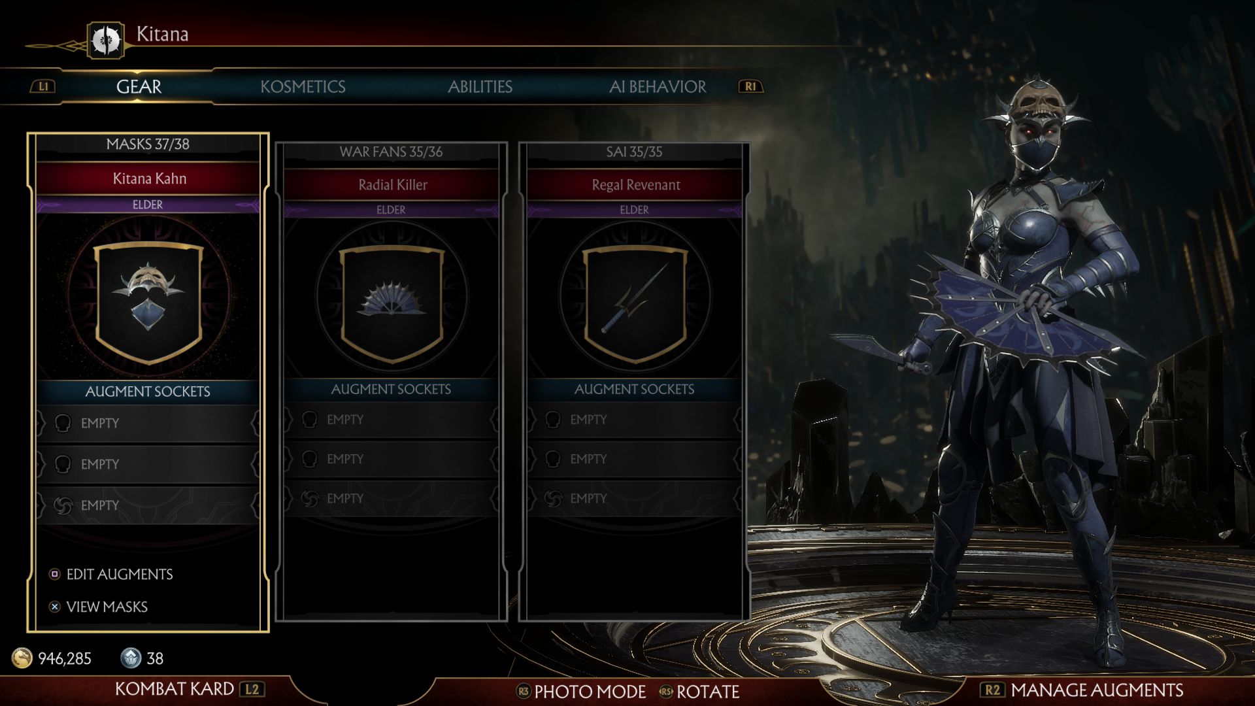Click the Kitana character emblem icon
Viewport: 1255px width, 706px height.
105,41
